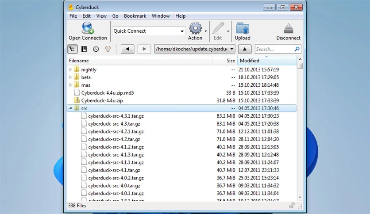Select cyberduck-src-4.0.1.tar.gz file name

coord(116,193)
